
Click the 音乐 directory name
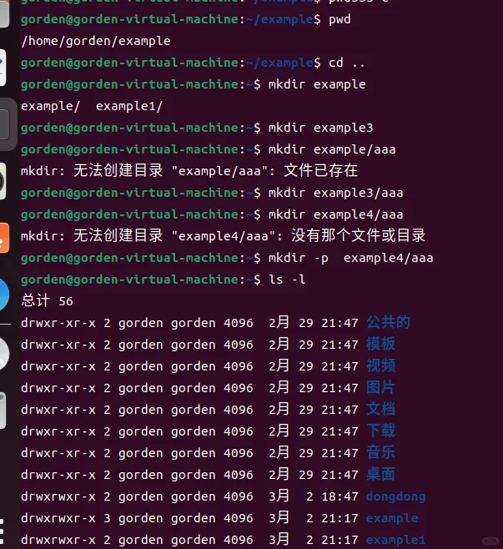click(381, 452)
